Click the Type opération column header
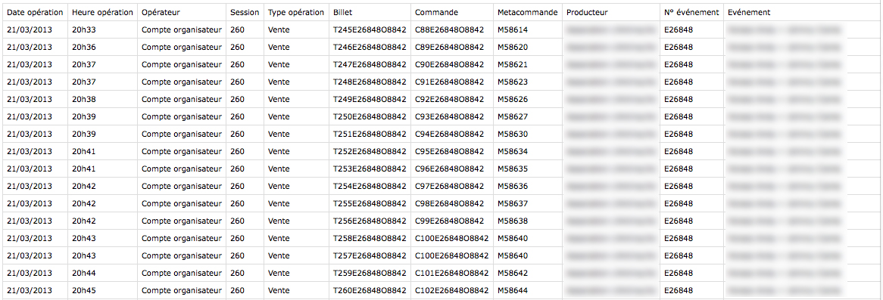The image size is (883, 300). pos(296,12)
